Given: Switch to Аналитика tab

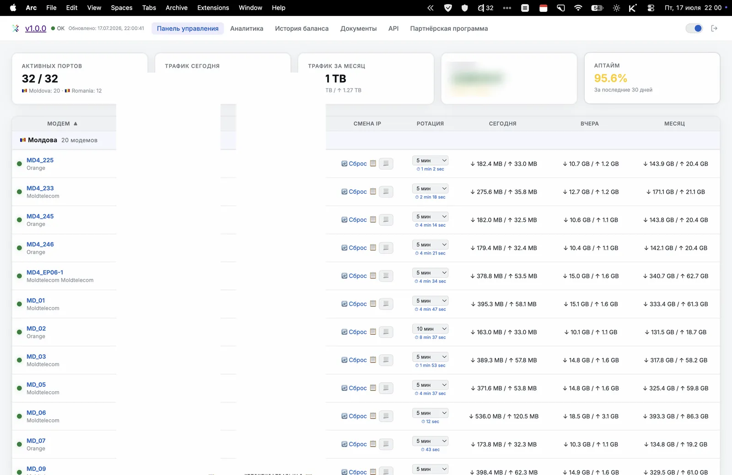Looking at the screenshot, I should (x=247, y=28).
